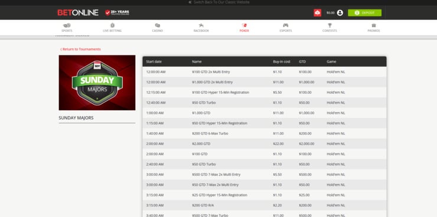Click the SUNDAY MAJORS heading text
437x217 pixels.
76,118
